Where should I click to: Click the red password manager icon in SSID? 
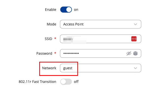[134, 39]
